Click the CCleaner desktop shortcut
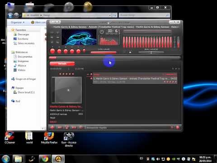This screenshot has height=163, width=217. pyautogui.click(x=9, y=138)
